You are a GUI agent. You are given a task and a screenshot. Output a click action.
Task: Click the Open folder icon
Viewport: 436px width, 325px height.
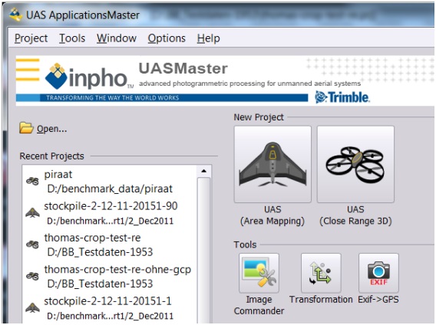tap(26, 128)
